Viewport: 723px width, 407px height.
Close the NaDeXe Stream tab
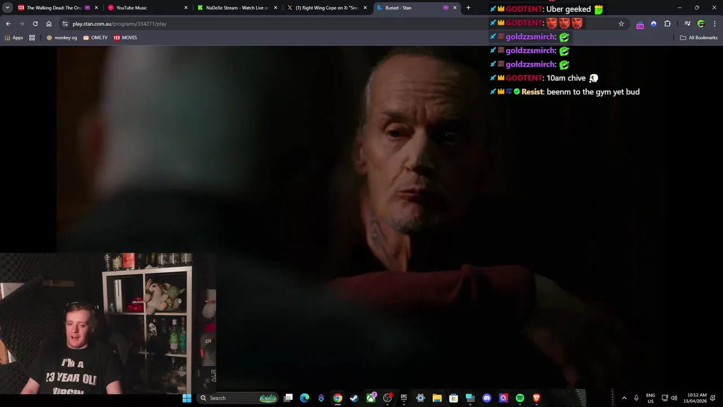click(276, 8)
